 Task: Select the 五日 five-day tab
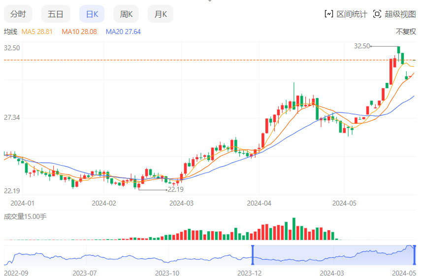pyautogui.click(x=56, y=14)
